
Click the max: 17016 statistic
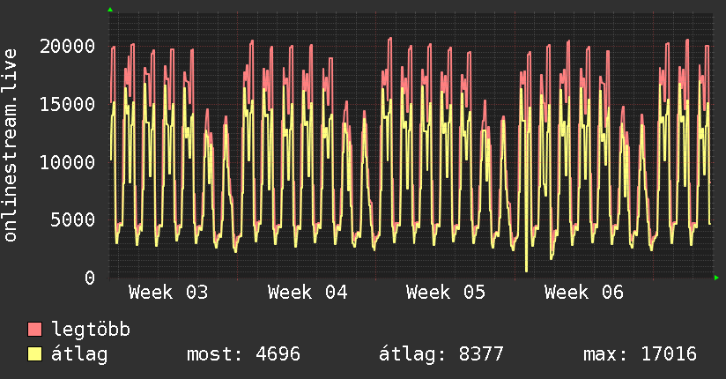(640, 354)
